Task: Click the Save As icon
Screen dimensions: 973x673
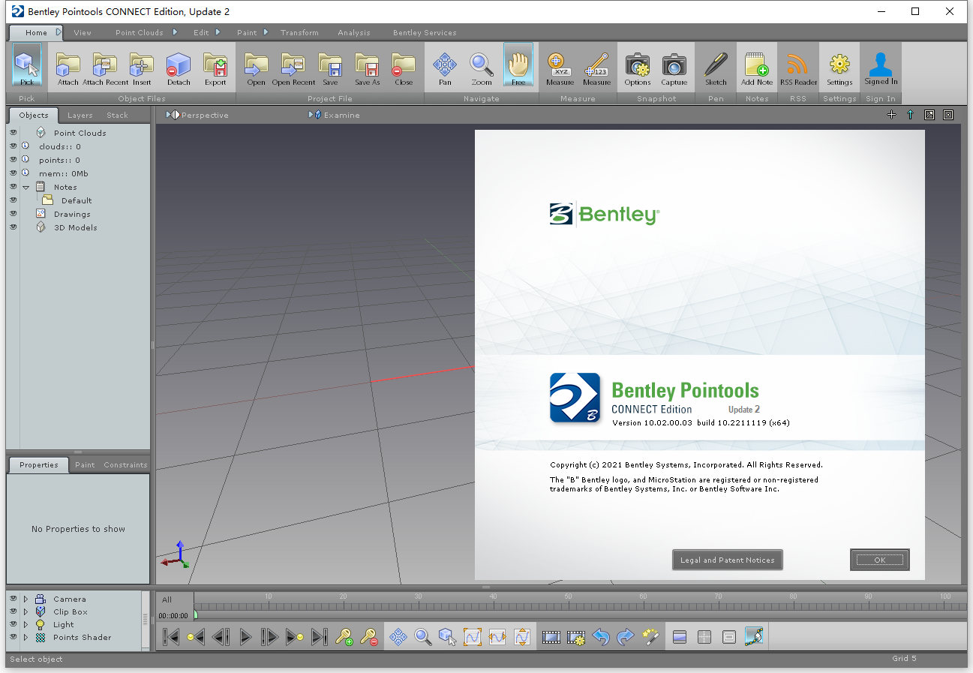Action: tap(367, 67)
